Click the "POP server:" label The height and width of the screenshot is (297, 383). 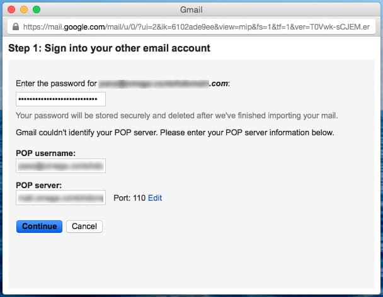[x=43, y=185]
